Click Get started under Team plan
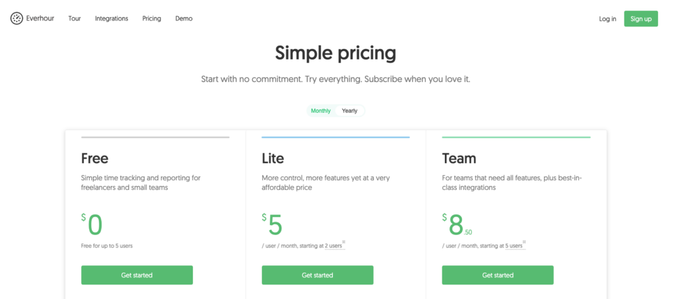This screenshot has height=299, width=676. 498,275
